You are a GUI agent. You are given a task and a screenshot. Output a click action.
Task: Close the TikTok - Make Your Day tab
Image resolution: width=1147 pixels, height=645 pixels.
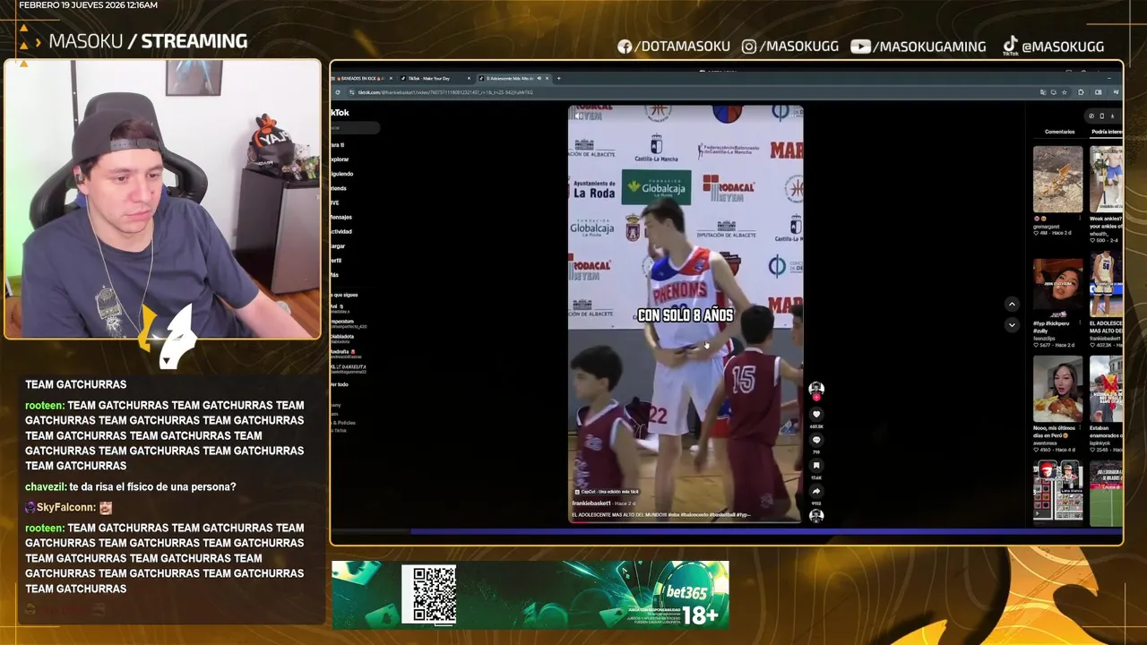(469, 78)
